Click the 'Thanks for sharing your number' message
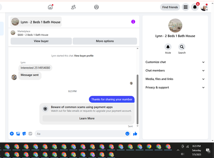The height and width of the screenshot is (158, 214). tap(112, 99)
